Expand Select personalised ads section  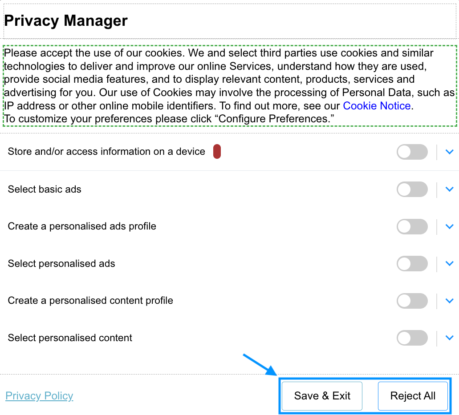click(x=449, y=263)
